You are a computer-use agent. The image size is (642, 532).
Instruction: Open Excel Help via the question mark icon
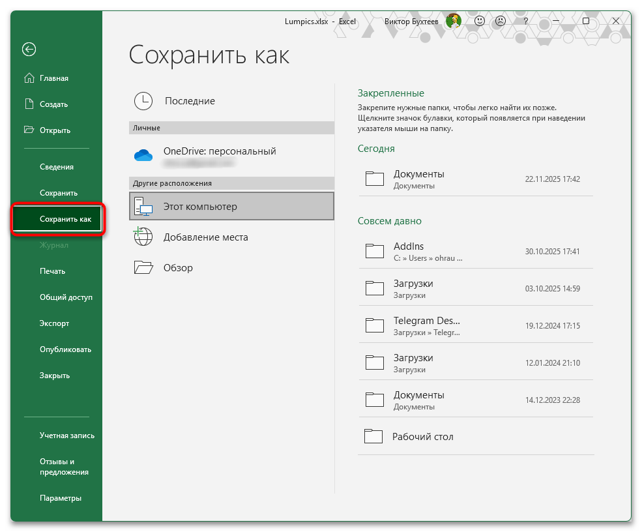[525, 21]
